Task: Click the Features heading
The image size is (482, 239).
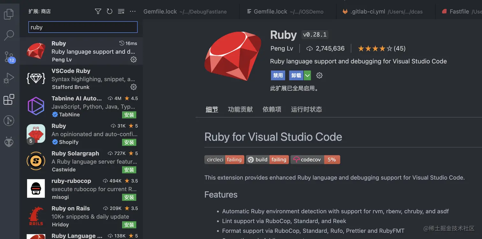Action: click(221, 194)
